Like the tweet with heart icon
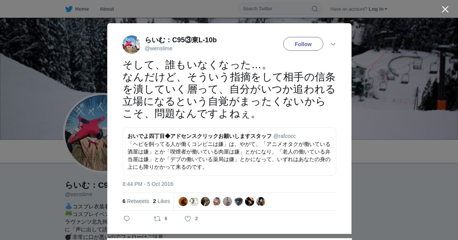The width and height of the screenshot is (458, 240). point(188,219)
